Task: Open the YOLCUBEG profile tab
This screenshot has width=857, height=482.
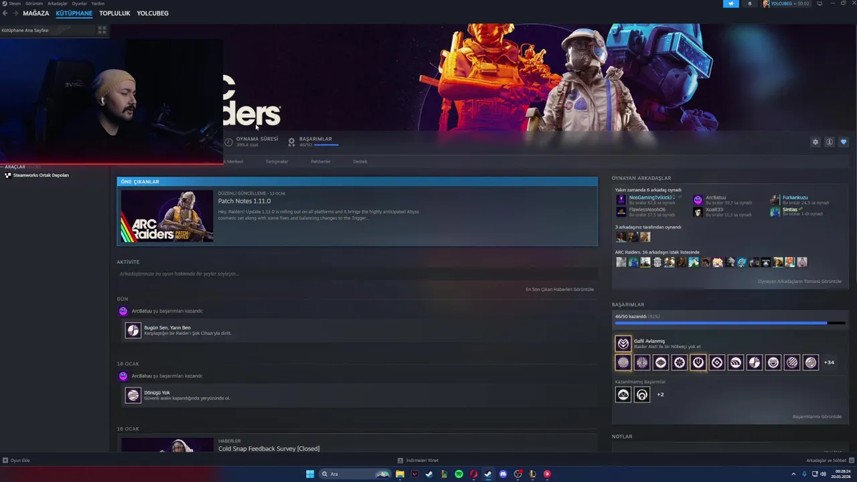Action: point(153,13)
